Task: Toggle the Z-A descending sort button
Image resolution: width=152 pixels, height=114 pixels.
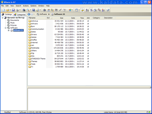Action: click(x=103, y=10)
